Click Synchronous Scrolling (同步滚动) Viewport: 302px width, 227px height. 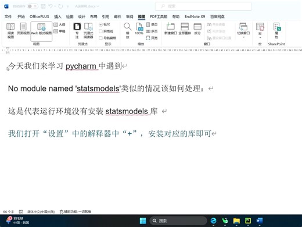(x=216, y=31)
